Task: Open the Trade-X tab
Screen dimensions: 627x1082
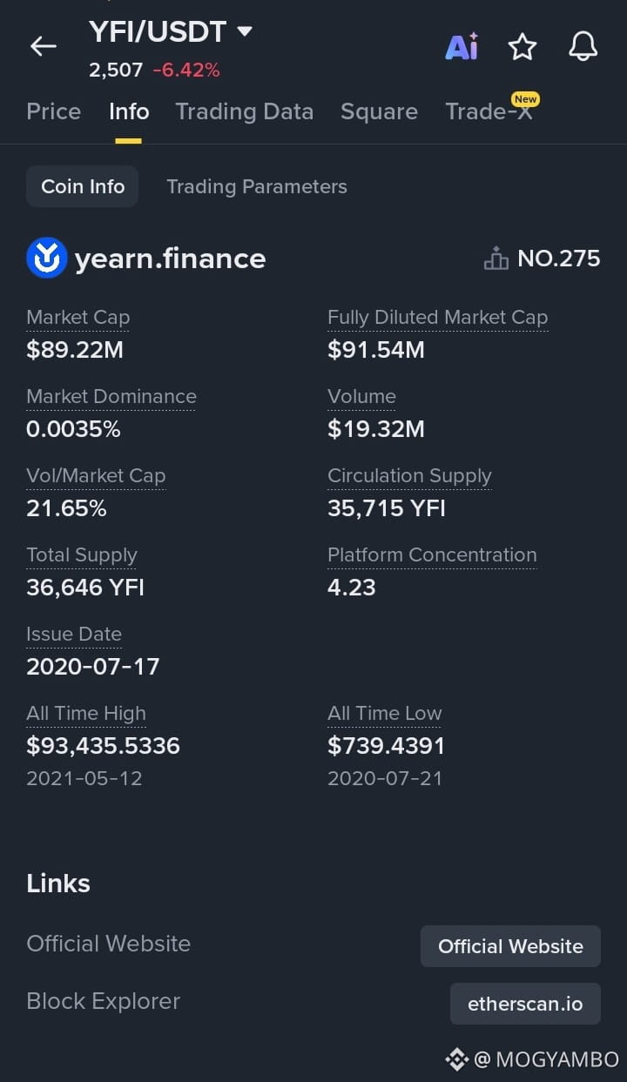Action: tap(489, 111)
